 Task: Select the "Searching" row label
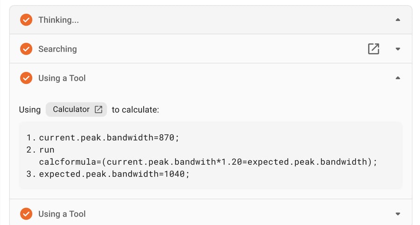tap(57, 49)
